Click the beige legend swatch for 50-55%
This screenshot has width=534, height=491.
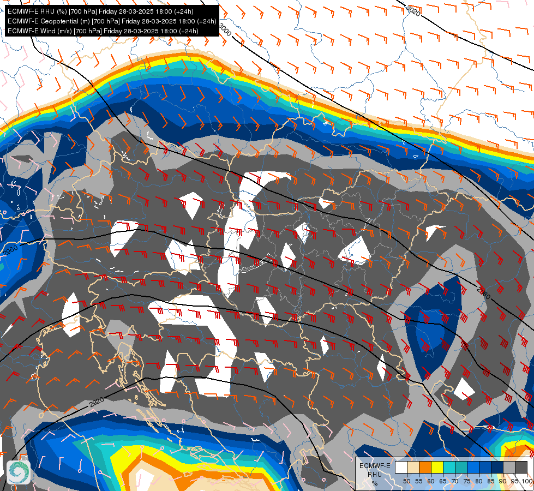pos(413,467)
